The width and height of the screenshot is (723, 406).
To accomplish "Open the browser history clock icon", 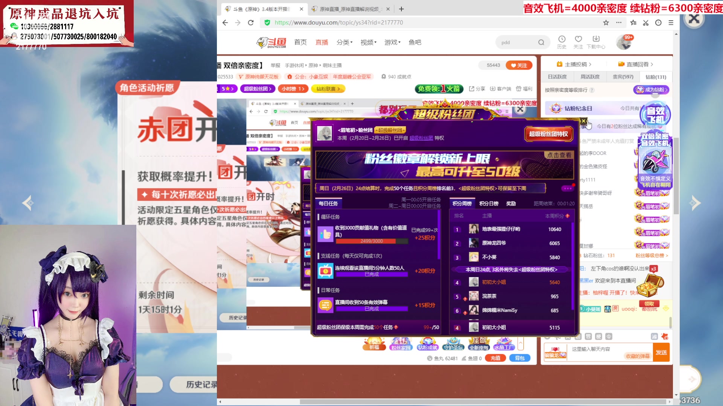I will (x=658, y=23).
